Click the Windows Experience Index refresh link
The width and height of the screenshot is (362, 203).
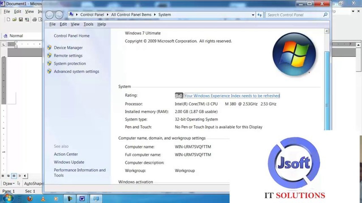[232, 96]
